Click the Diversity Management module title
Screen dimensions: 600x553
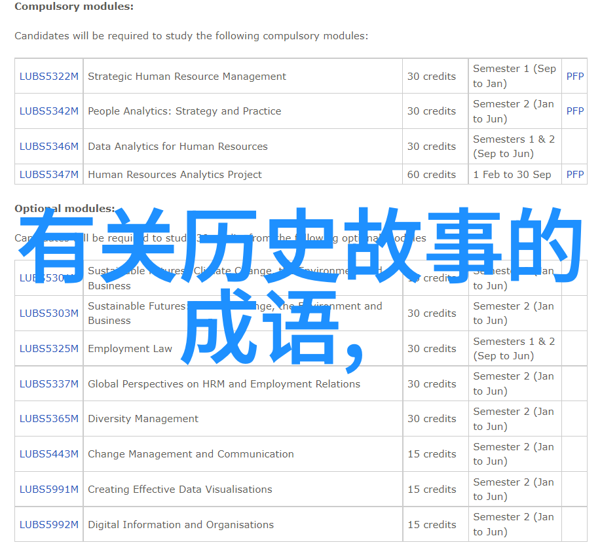143,419
